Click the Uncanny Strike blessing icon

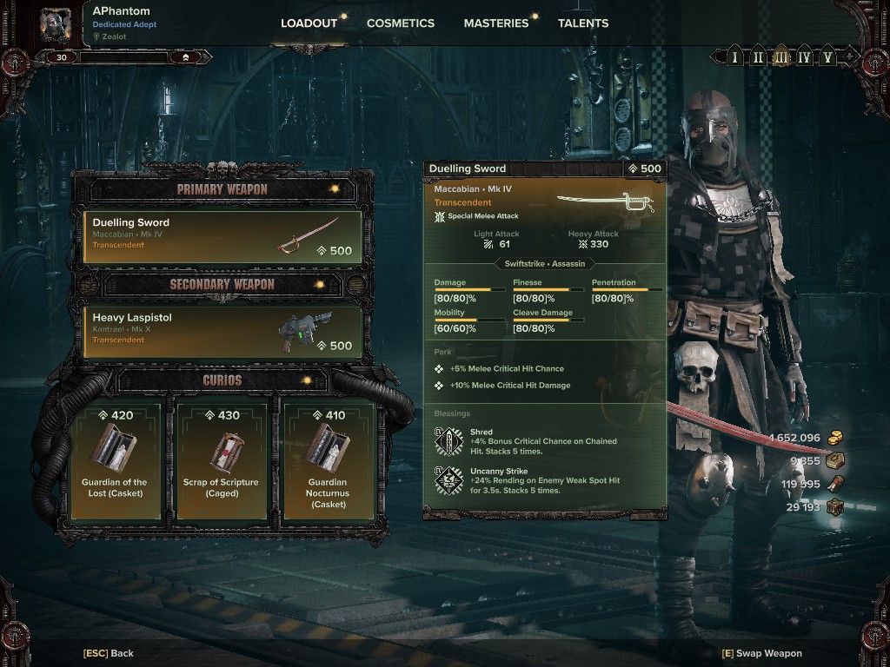448,480
